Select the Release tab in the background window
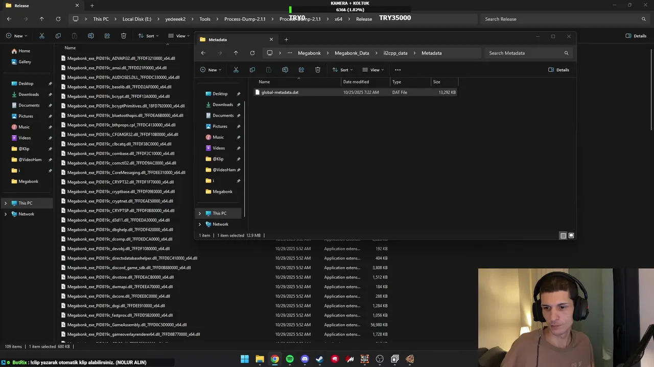 click(x=42, y=6)
